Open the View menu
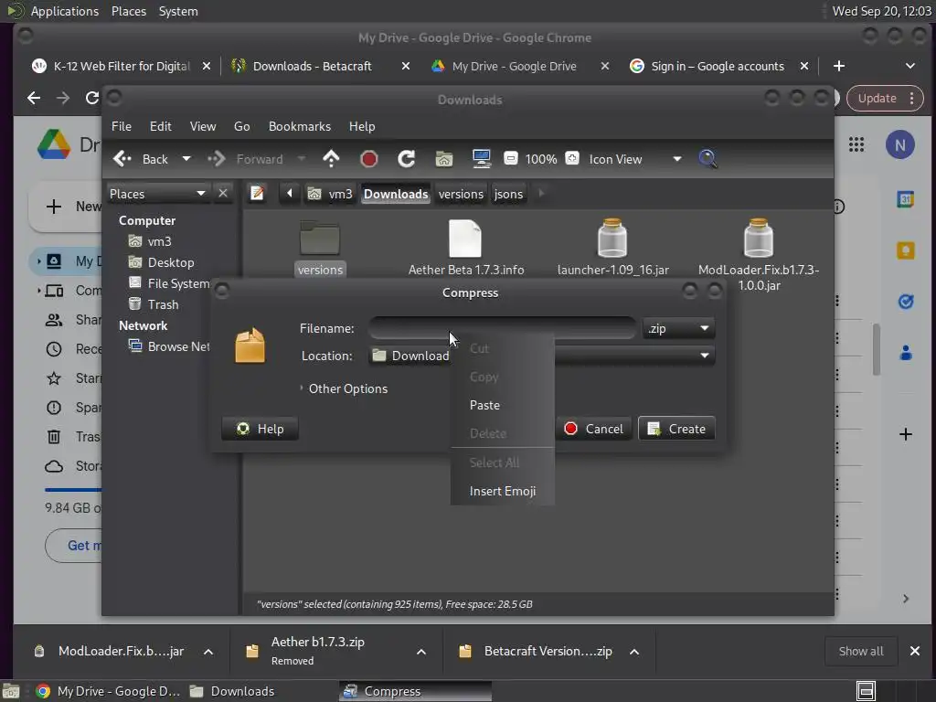 point(203,126)
